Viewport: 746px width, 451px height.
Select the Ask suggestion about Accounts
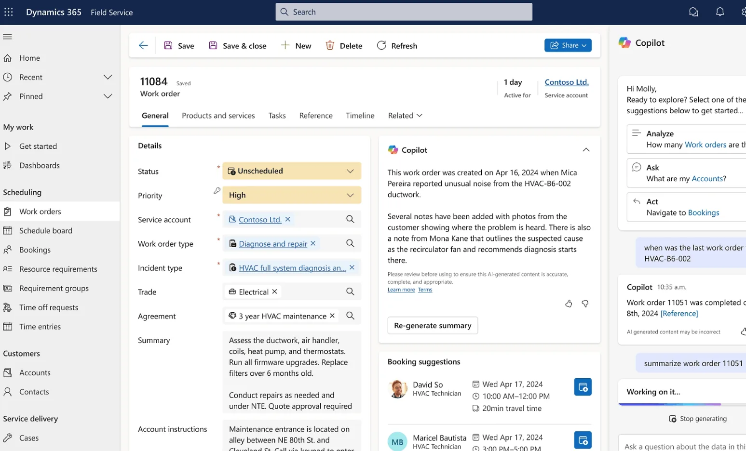click(687, 173)
